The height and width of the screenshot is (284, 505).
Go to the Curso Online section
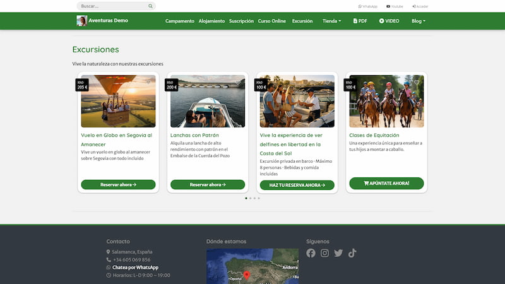point(272,21)
